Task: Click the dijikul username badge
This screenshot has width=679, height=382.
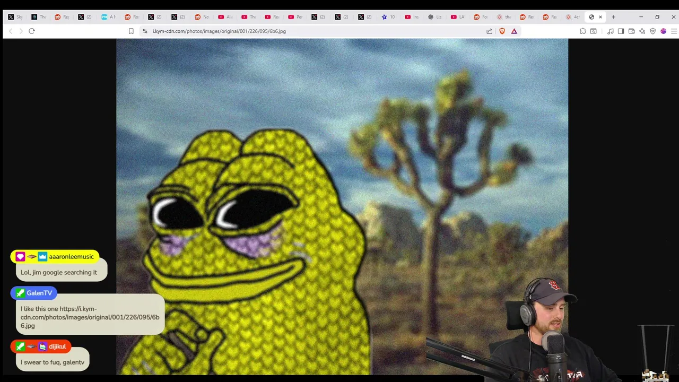Action: [x=57, y=346]
